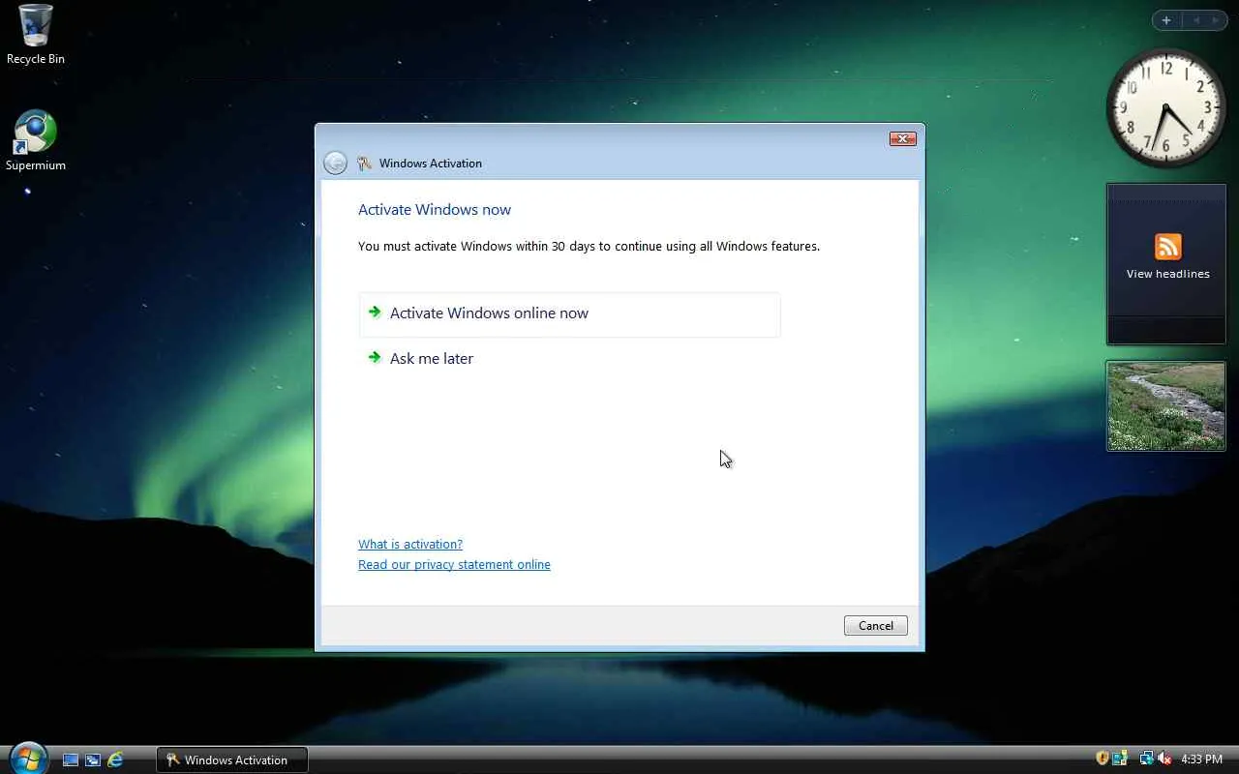
Task: Click the muted volume speaker tray icon
Action: [1164, 759]
